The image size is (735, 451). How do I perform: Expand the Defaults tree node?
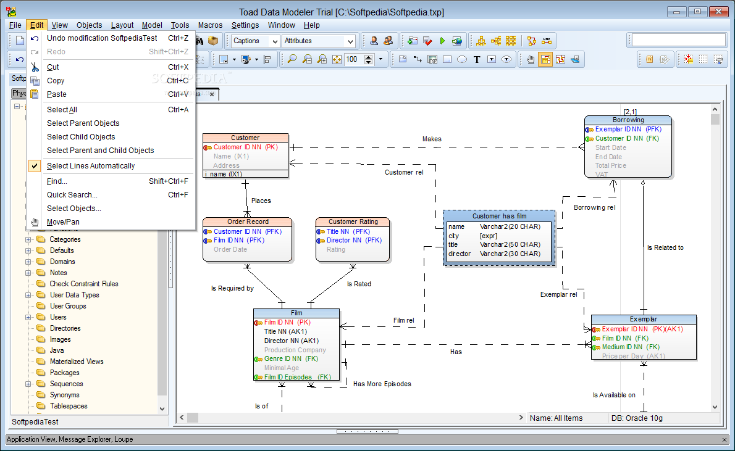click(x=28, y=250)
